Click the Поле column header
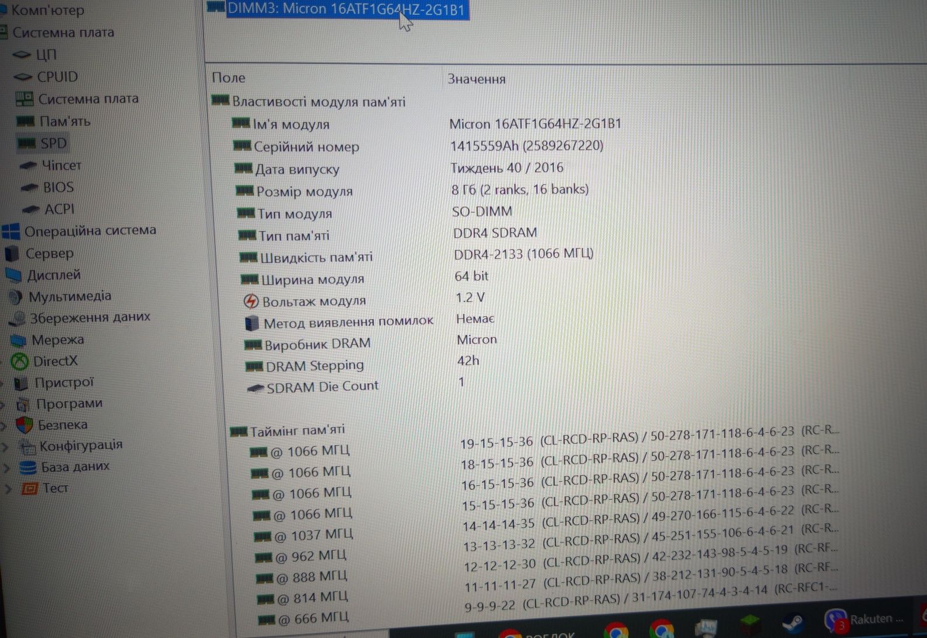 point(229,78)
